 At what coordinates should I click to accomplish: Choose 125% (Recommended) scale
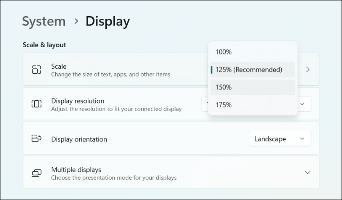pos(249,70)
